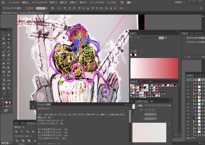Select the Free Transform tool
Viewport: 205px width, 145px height.
coord(9,64)
